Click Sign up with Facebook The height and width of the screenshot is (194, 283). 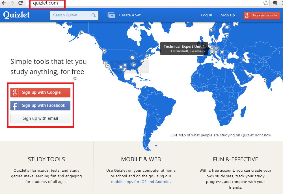(x=40, y=106)
